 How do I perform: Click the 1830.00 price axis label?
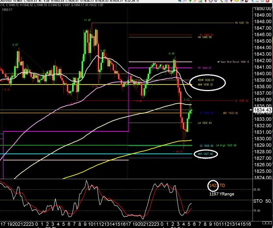click(x=263, y=139)
